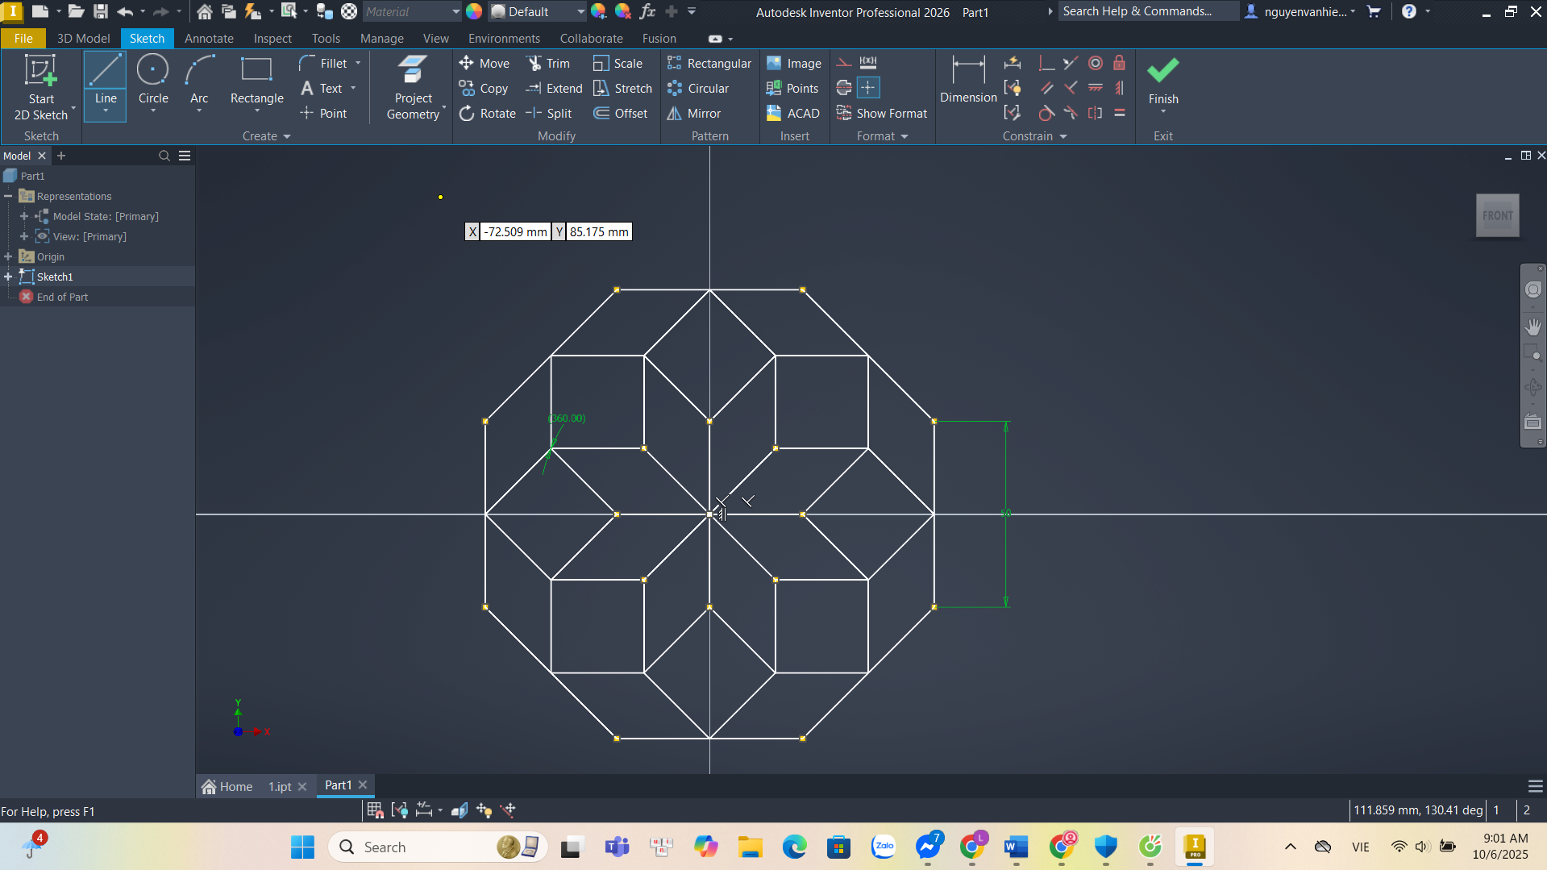Viewport: 1547px width, 870px height.
Task: Open the 1.ipt document tab
Action: tap(280, 786)
